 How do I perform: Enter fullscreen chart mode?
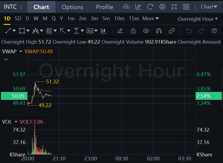pos(174,7)
